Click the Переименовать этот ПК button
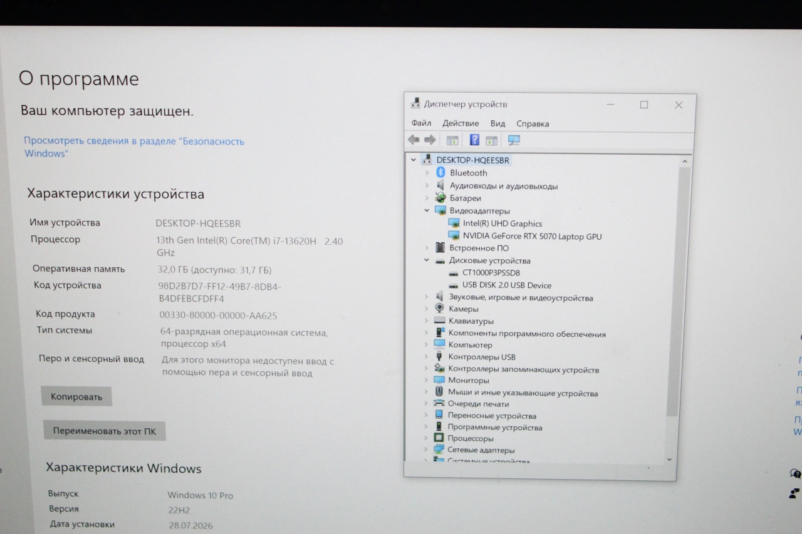 105,431
